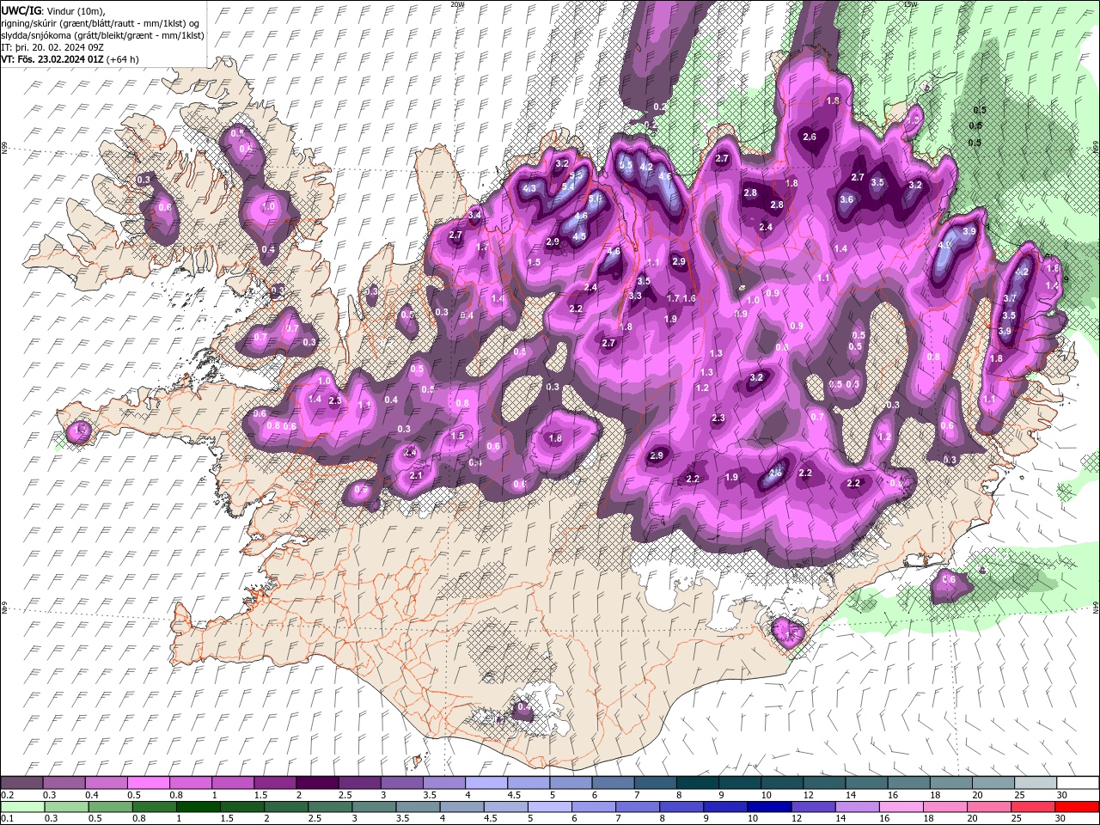Click the '20W' longitude label at top
This screenshot has width=1100, height=825.
(456, 4)
